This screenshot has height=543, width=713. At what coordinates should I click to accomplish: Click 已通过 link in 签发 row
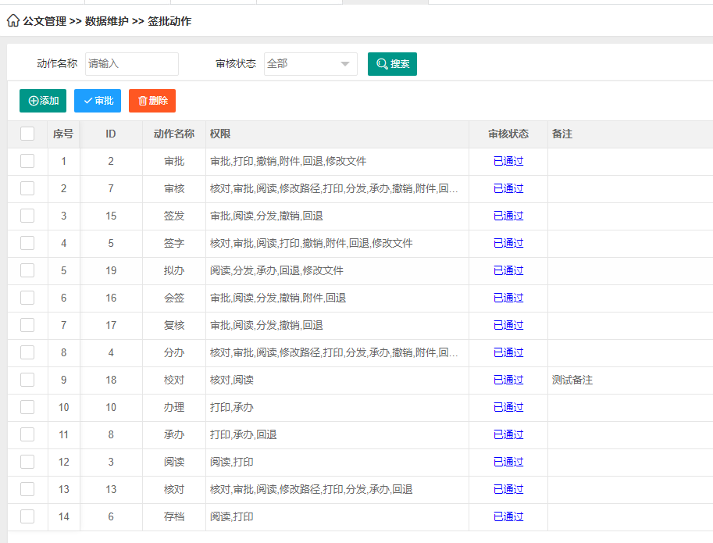508,216
